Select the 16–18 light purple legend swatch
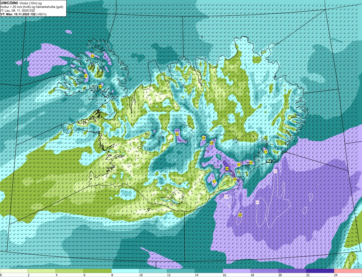The width and height of the screenshot is (362, 277). (237, 271)
